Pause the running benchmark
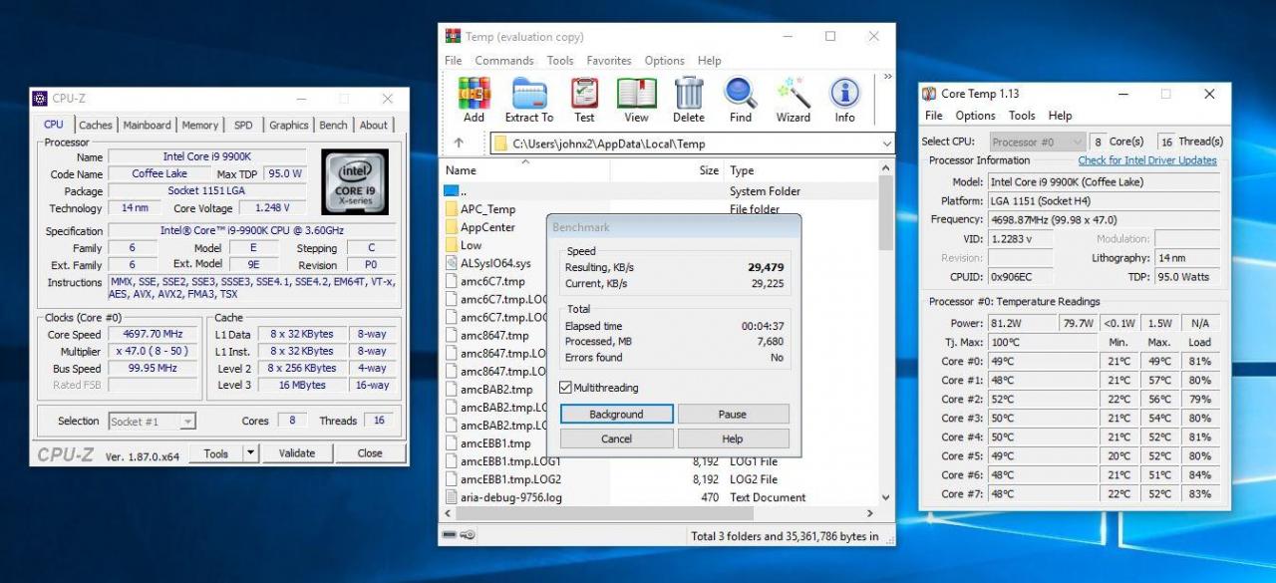This screenshot has width=1276, height=583. (x=733, y=414)
